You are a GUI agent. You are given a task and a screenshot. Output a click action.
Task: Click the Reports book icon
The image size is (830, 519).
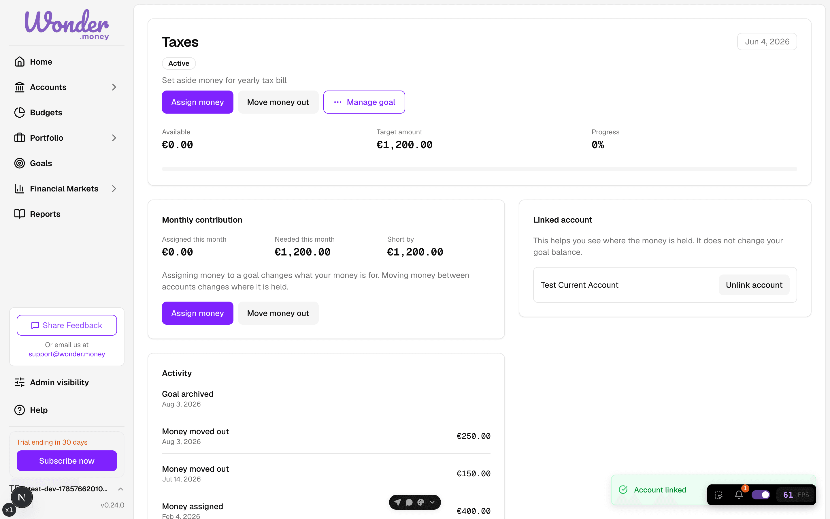tap(20, 214)
